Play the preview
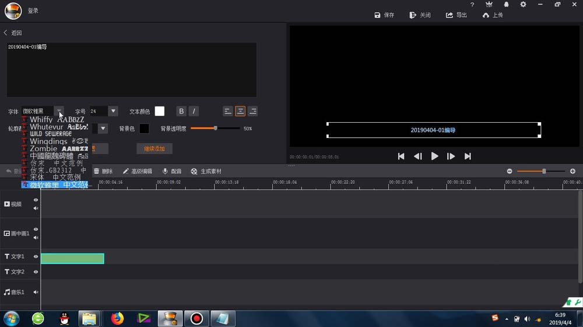This screenshot has width=583, height=327. pyautogui.click(x=434, y=157)
